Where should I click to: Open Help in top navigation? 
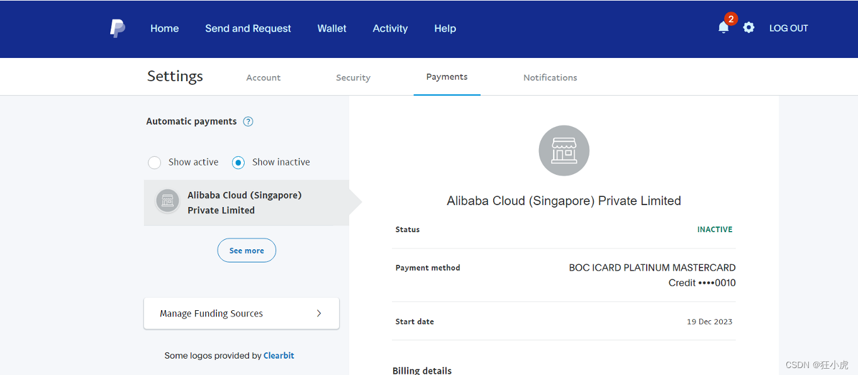tap(445, 28)
